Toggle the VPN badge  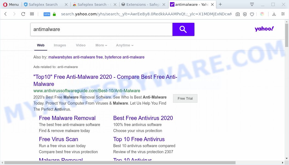pyautogui.click(x=47, y=14)
